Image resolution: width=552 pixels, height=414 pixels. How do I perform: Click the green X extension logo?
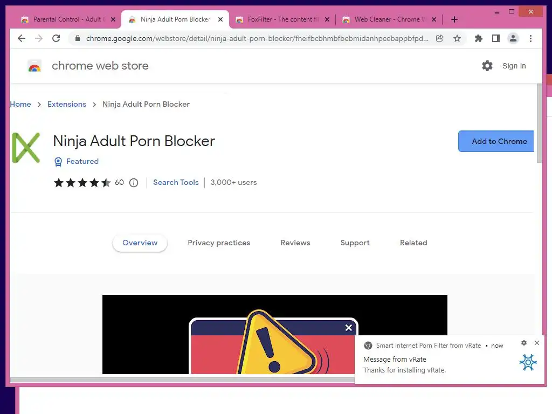coord(26,148)
